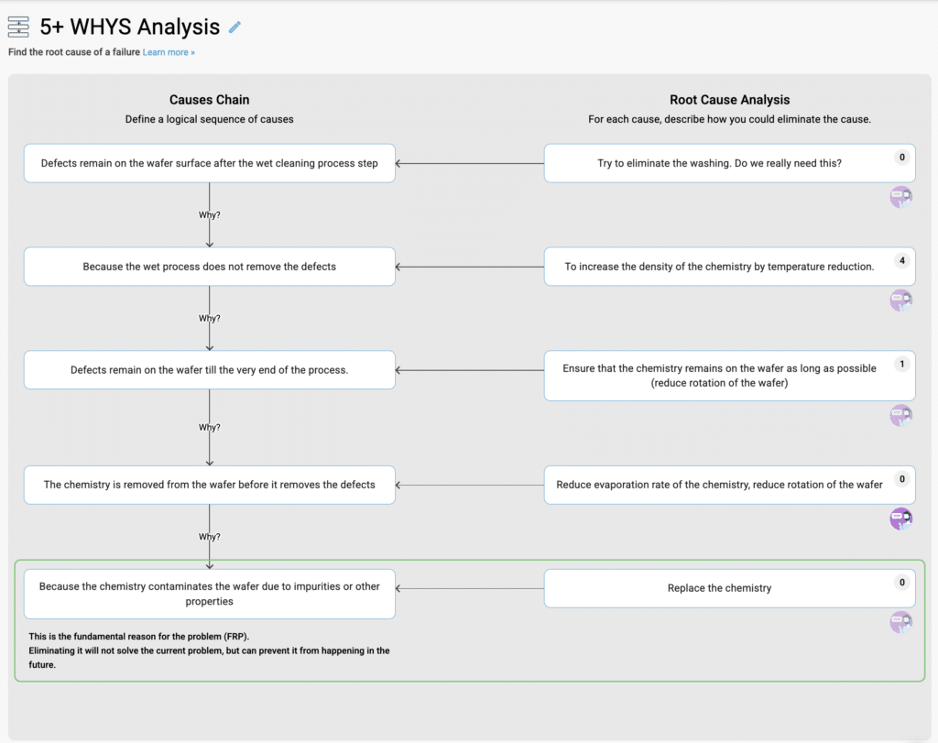Edit the title using the pencil icon
The height and width of the screenshot is (743, 938).
coord(235,27)
